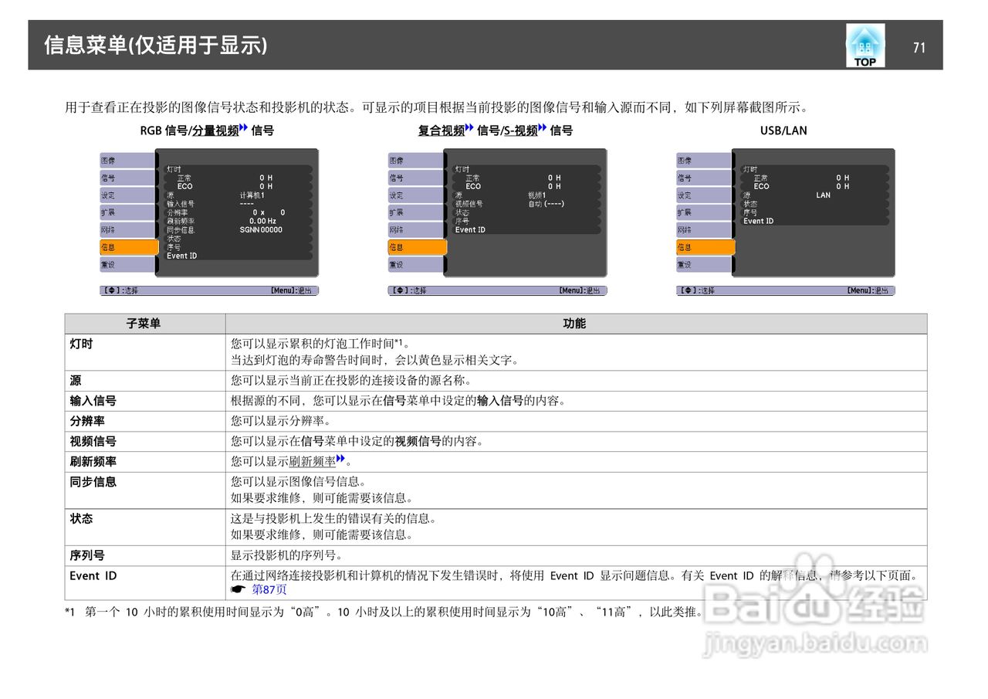
Task: Select 设定 tab in USB/LAN screenshot
Action: pyautogui.click(x=705, y=195)
